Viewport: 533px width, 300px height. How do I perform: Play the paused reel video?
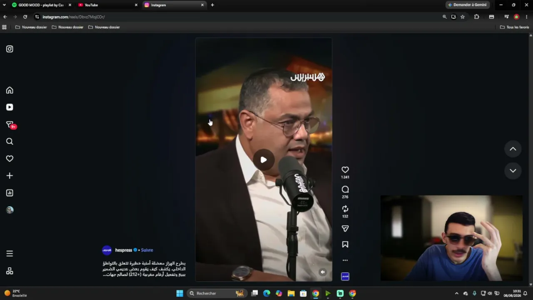coord(264,160)
